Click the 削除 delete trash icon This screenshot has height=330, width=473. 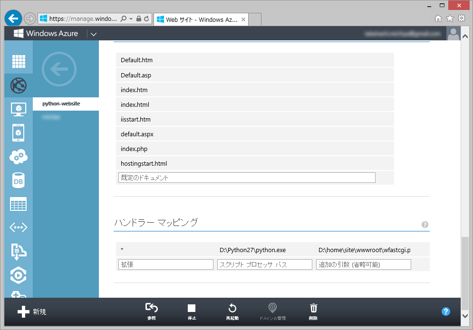pyautogui.click(x=314, y=311)
